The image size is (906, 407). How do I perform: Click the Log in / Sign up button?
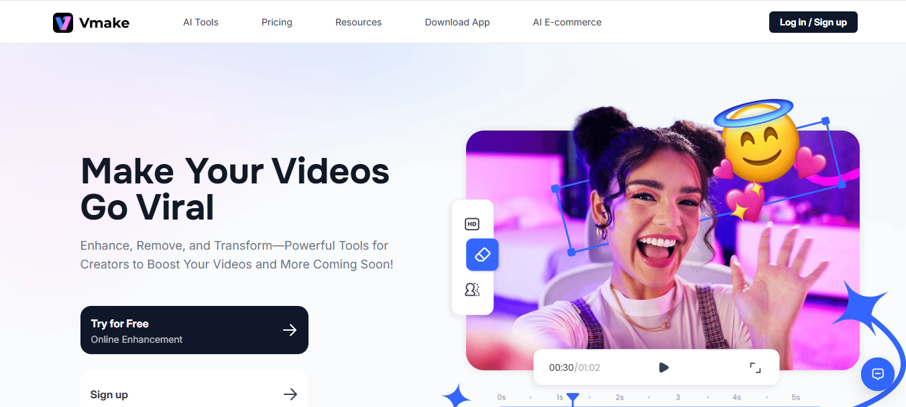coord(813,22)
